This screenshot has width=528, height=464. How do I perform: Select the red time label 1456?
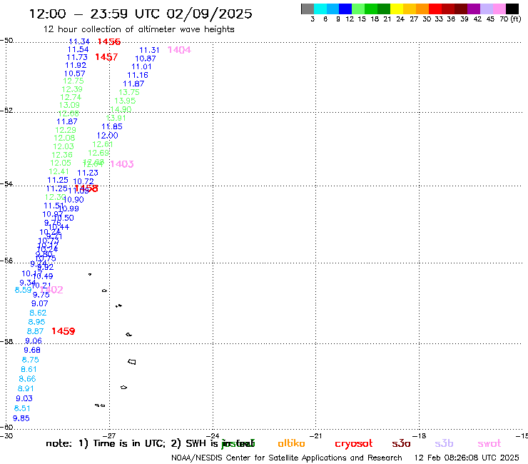pyautogui.click(x=108, y=41)
